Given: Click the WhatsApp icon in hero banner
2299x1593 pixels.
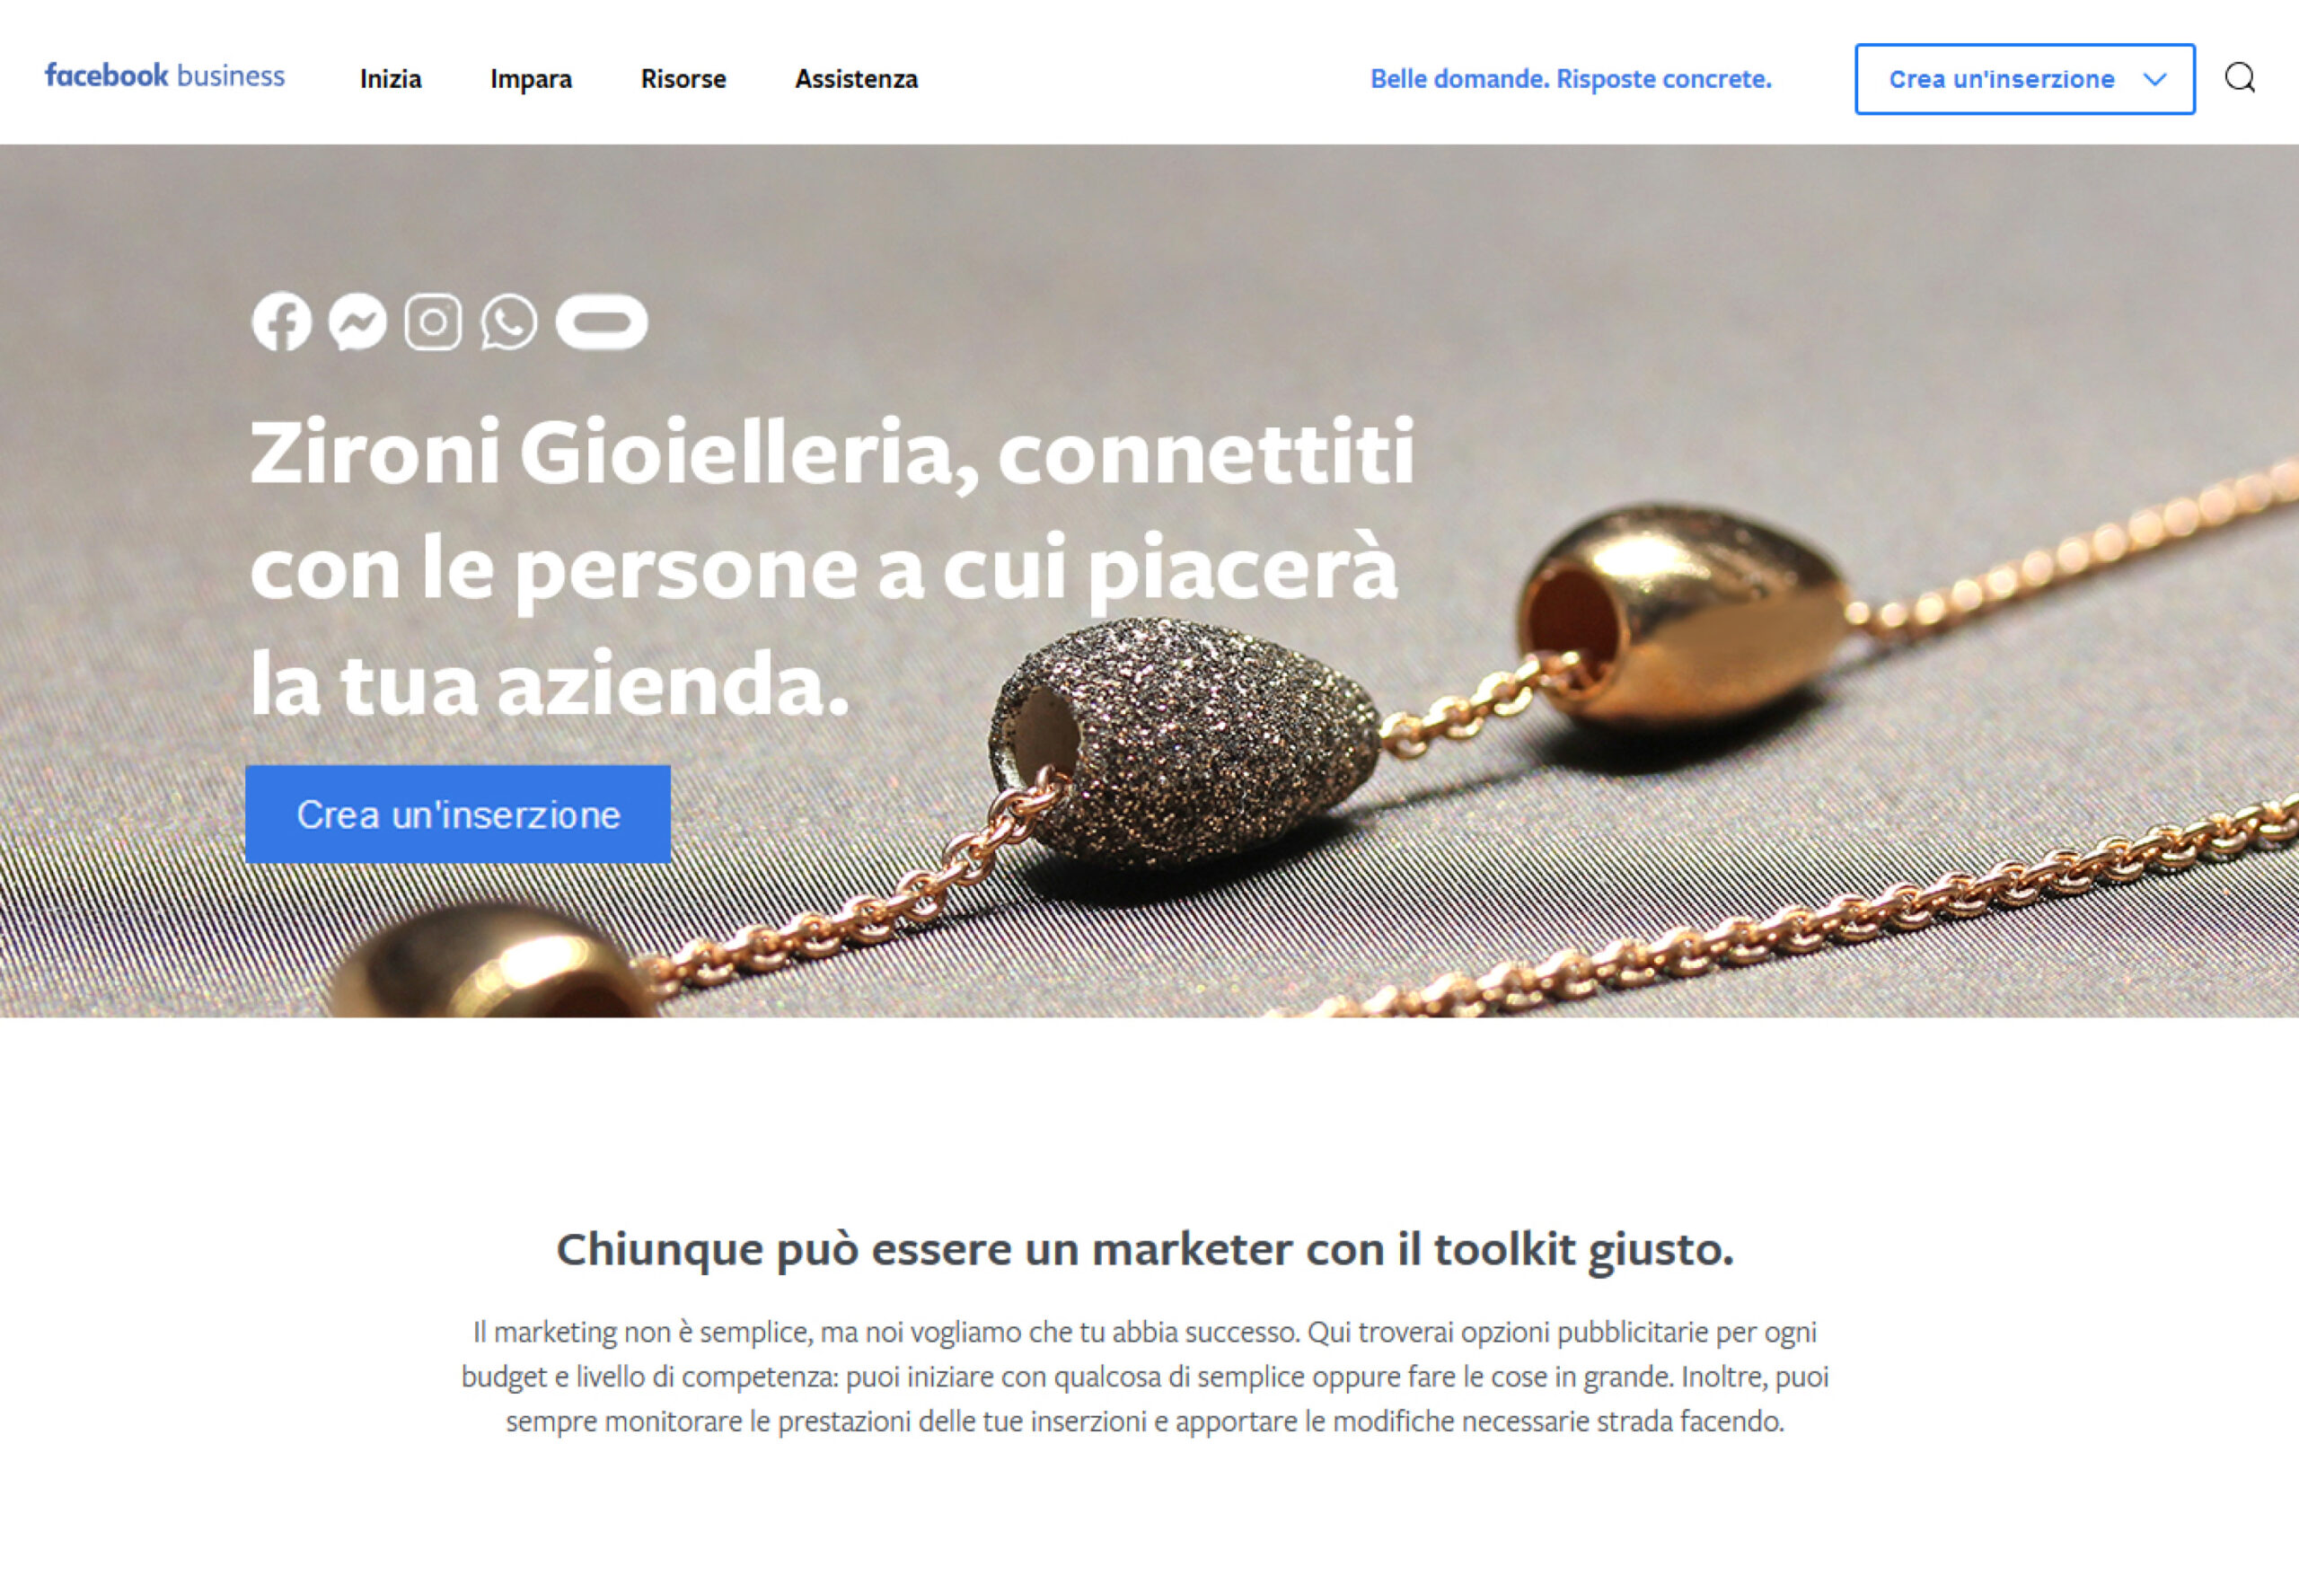Looking at the screenshot, I should tap(509, 321).
